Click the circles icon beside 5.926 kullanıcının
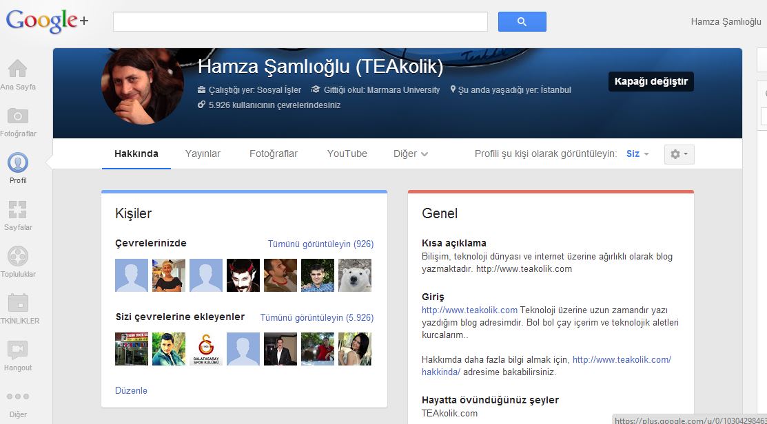 [201, 105]
